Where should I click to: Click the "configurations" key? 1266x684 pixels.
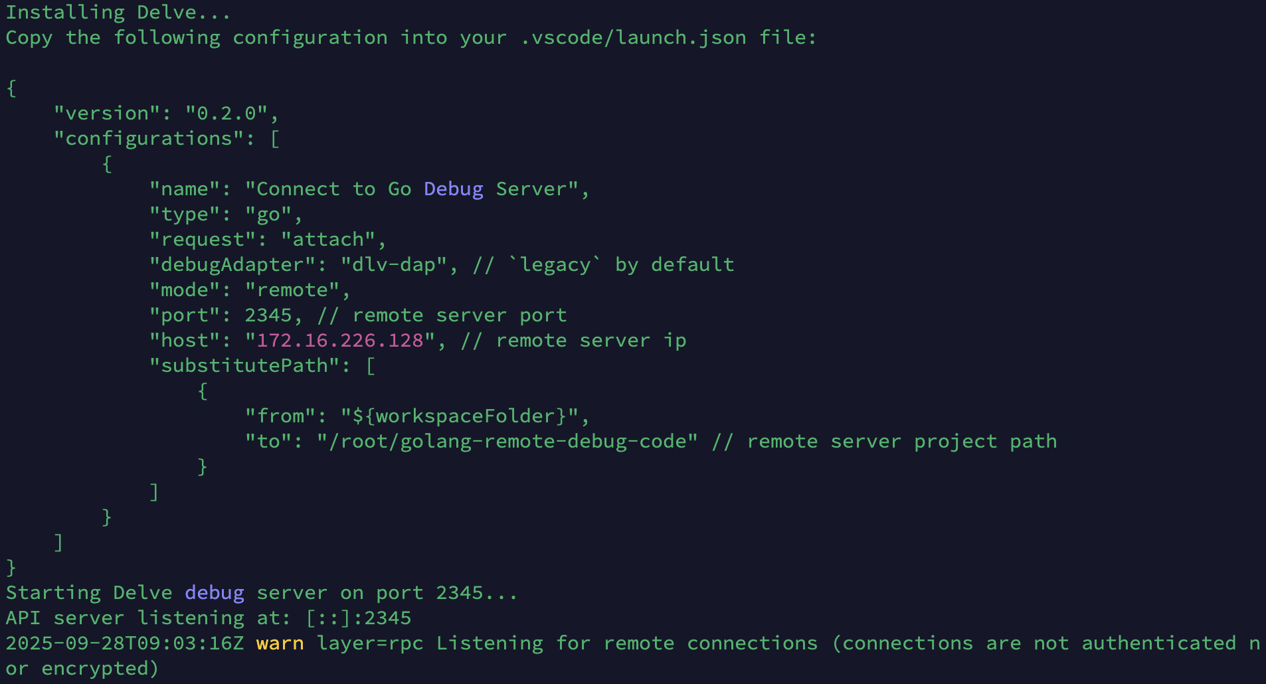148,139
